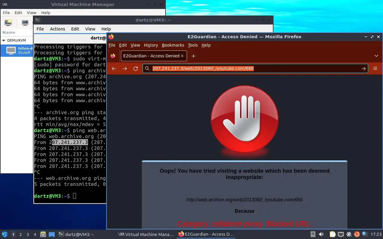Screen dimensions: 383x239
Task: Click the red stop-hand image
Action: (x=244, y=119)
